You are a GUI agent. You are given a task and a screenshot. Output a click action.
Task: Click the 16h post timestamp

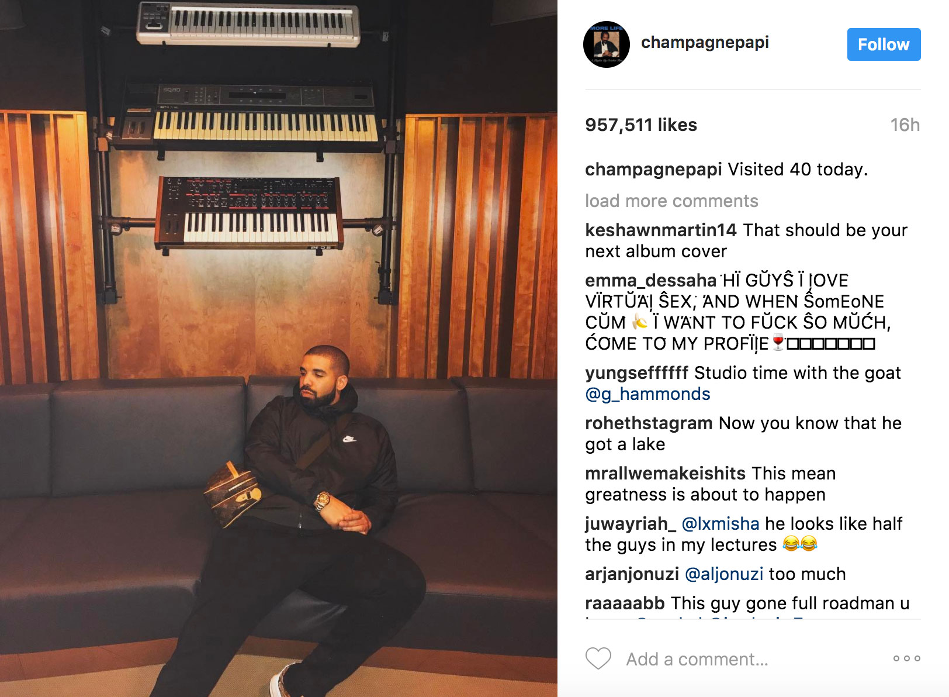pyautogui.click(x=905, y=125)
